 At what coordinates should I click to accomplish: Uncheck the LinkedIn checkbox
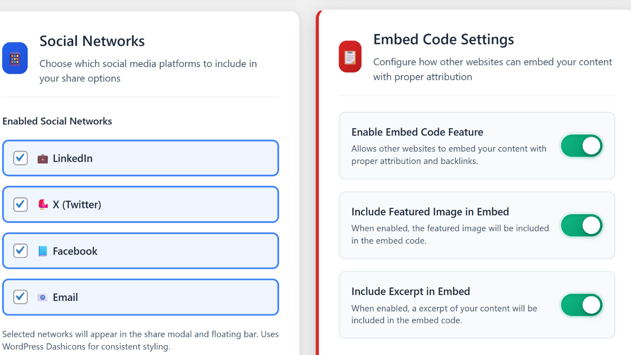coord(20,158)
